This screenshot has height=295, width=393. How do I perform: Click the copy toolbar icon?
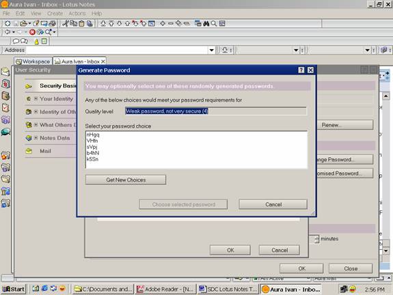(73, 23)
